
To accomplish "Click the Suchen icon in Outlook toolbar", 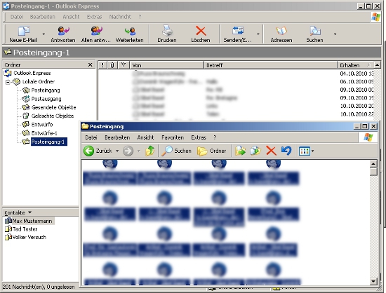I will point(314,34).
